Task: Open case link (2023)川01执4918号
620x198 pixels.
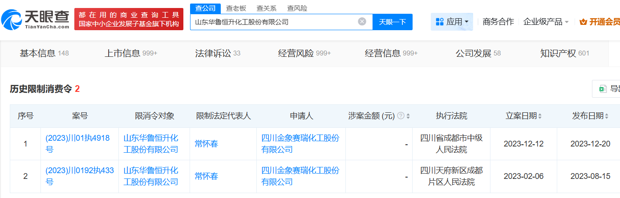Action: 77,144
